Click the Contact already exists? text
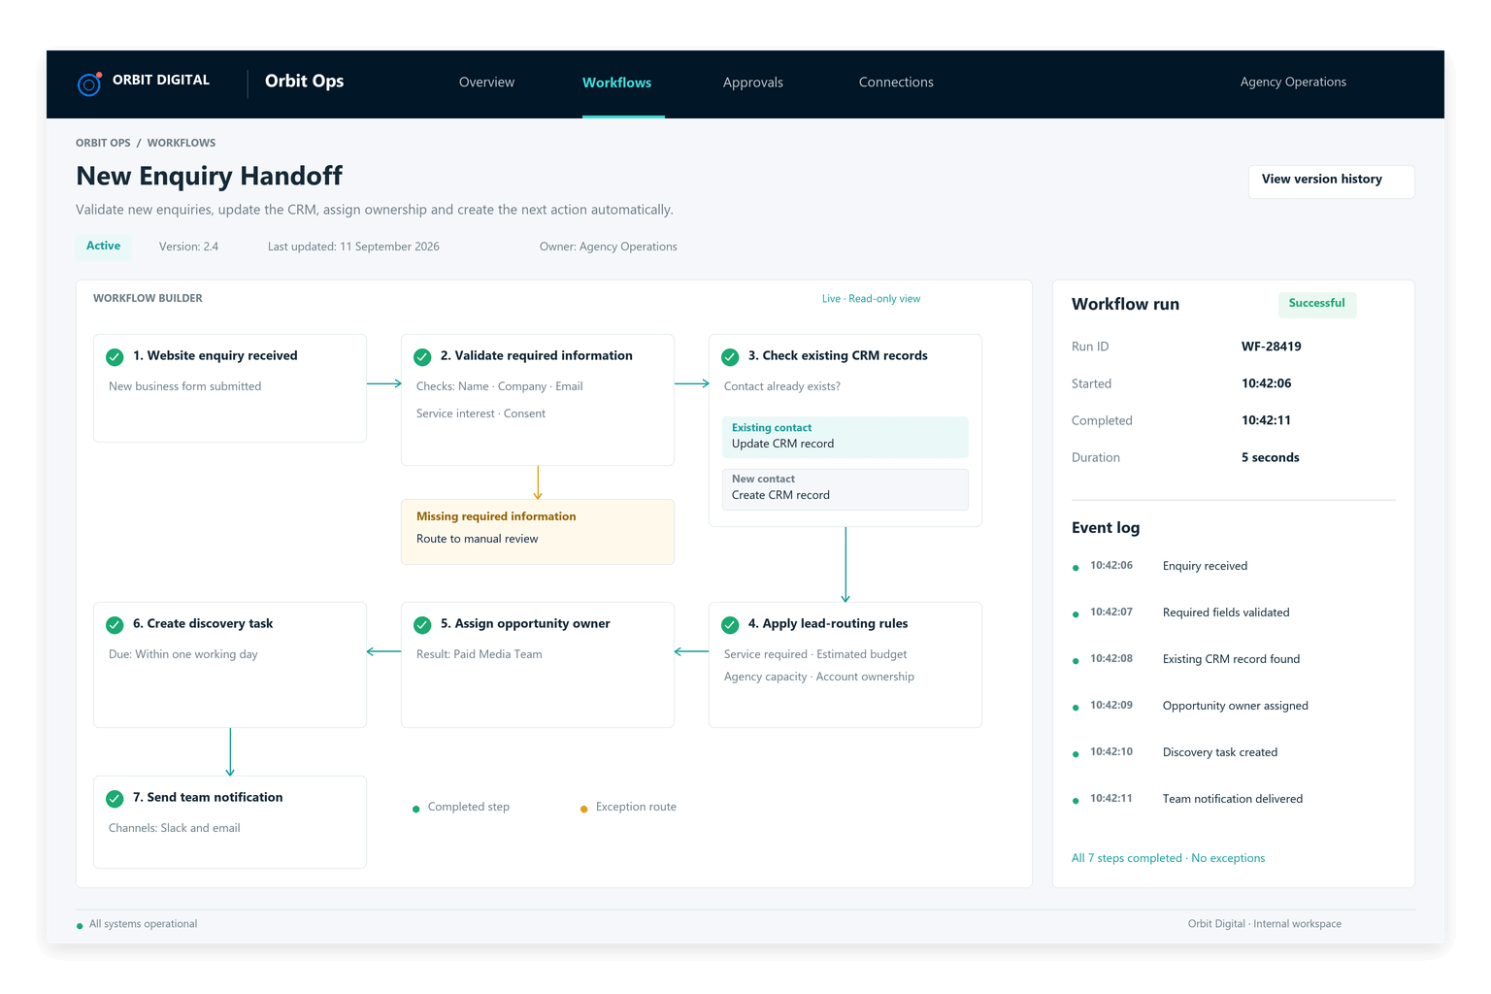The width and height of the screenshot is (1491, 994). [782, 386]
